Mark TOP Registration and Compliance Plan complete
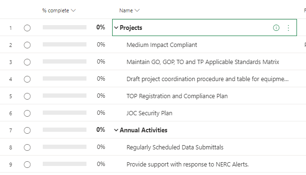 point(27,96)
